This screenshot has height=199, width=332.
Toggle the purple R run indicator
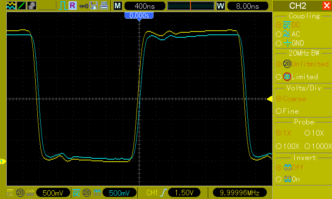click(73, 5)
